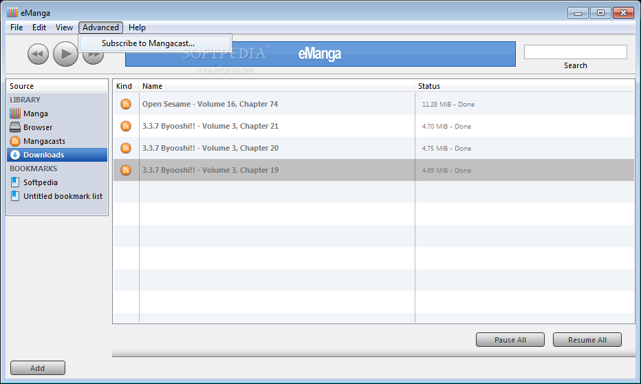Click status 4.69 MiB - Done
Image resolution: width=641 pixels, height=384 pixels.
(446, 171)
